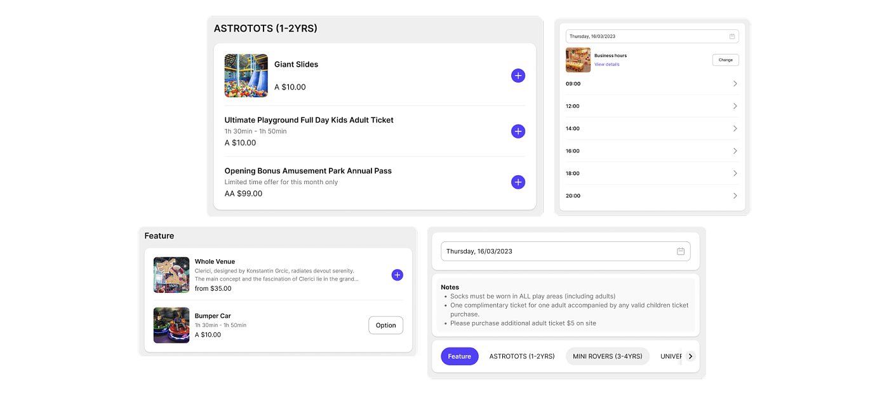Add Giant Slides with the plus icon
The height and width of the screenshot is (395, 889).
tap(518, 76)
